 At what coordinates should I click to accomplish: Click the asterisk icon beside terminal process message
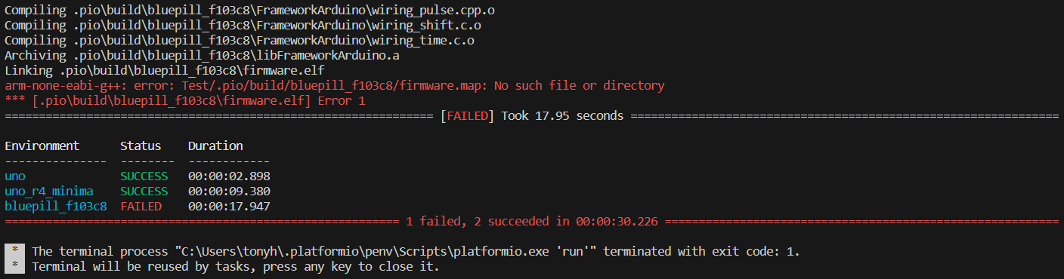point(15,252)
